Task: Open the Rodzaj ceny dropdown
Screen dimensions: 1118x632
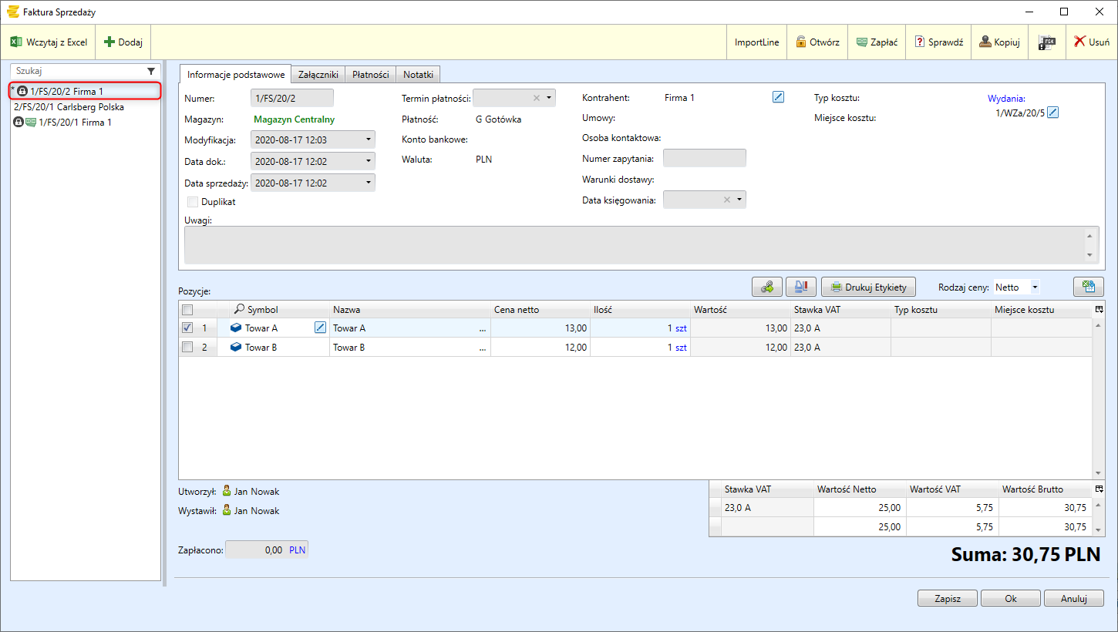Action: point(1034,287)
